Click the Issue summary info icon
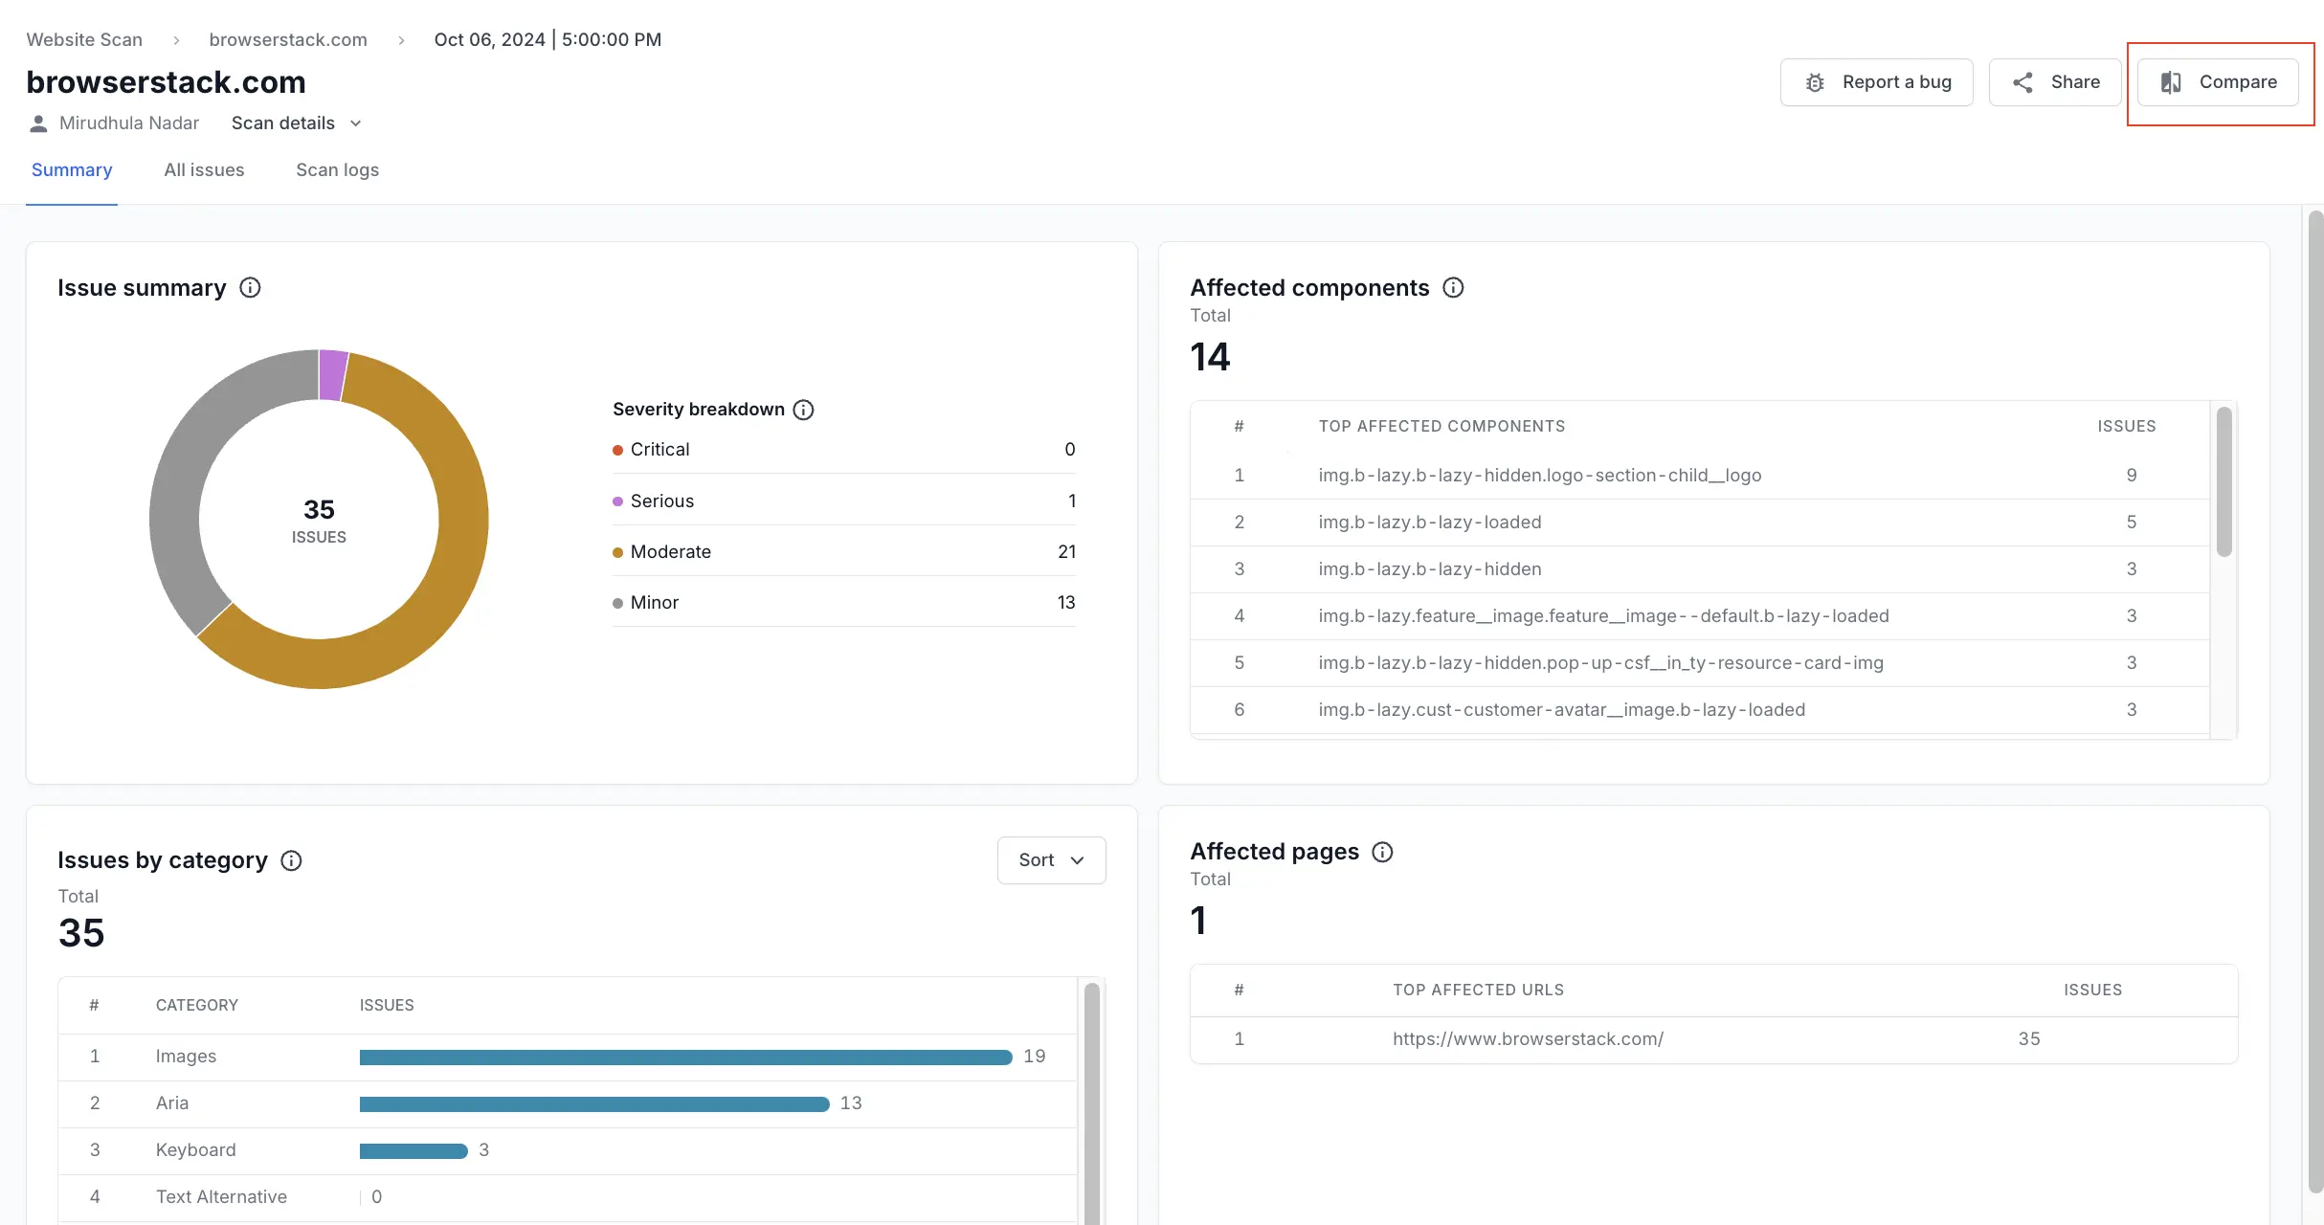The width and height of the screenshot is (2324, 1225). (250, 288)
